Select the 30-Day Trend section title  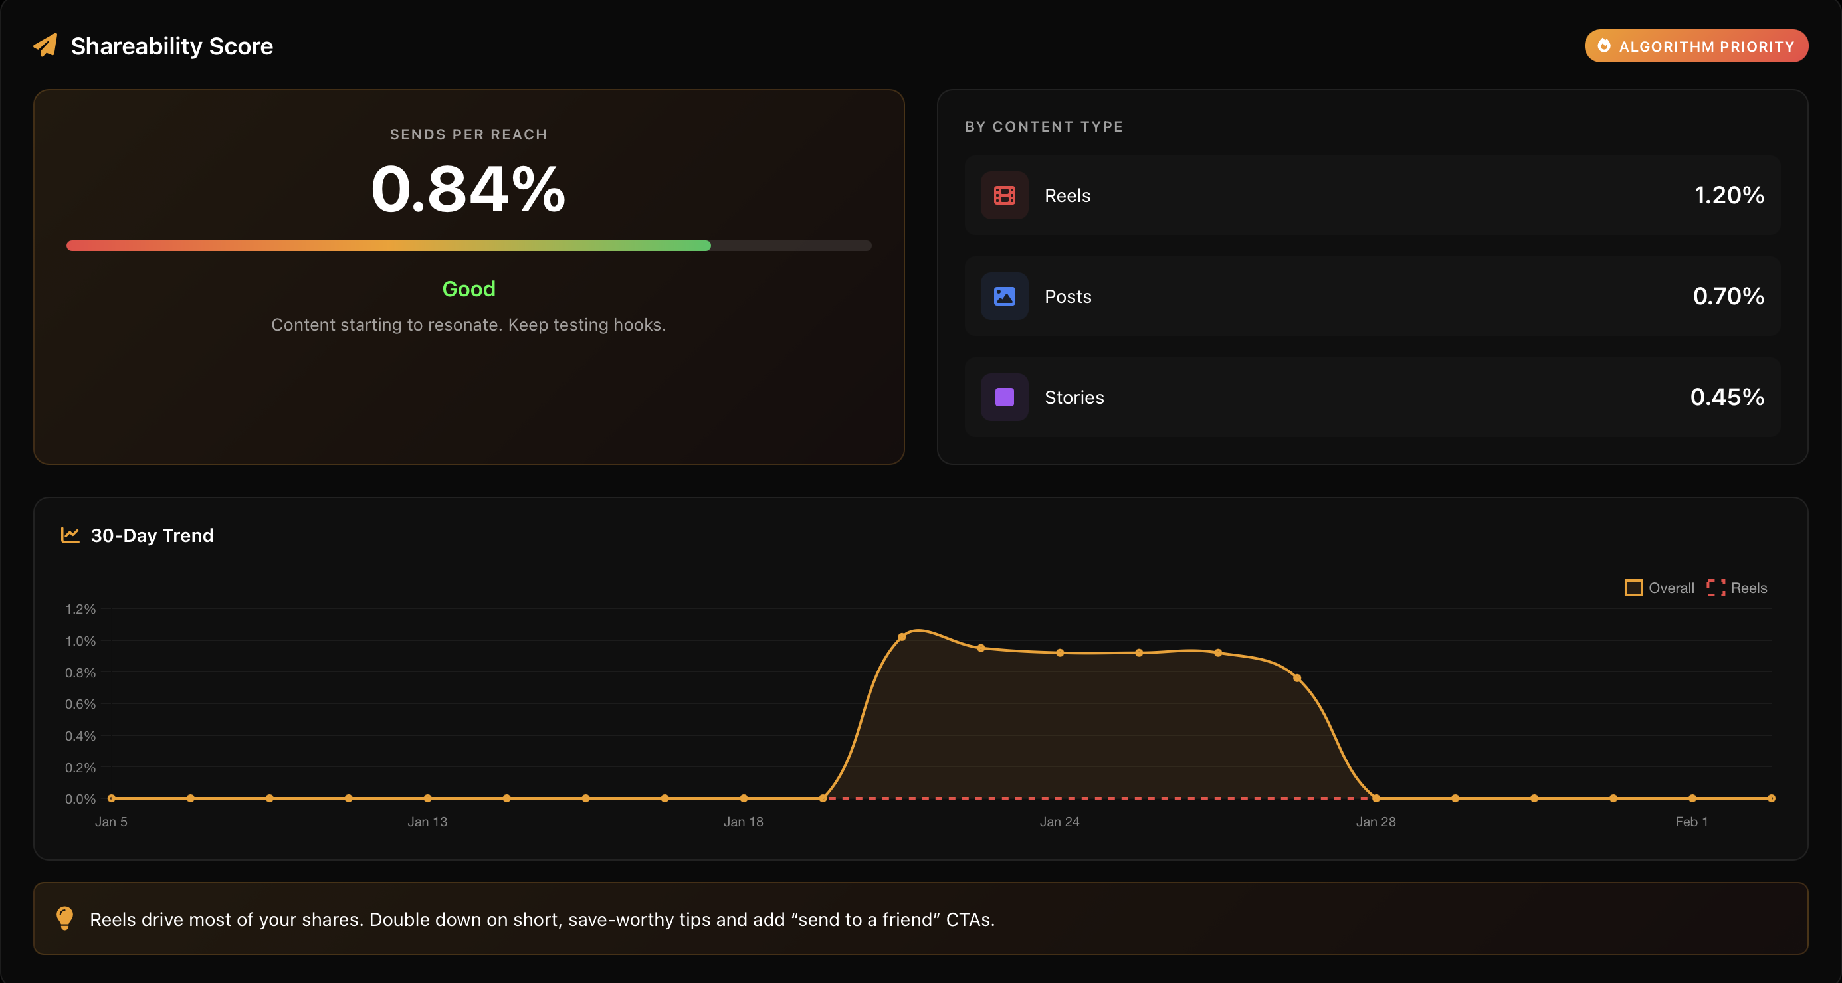[x=152, y=534]
